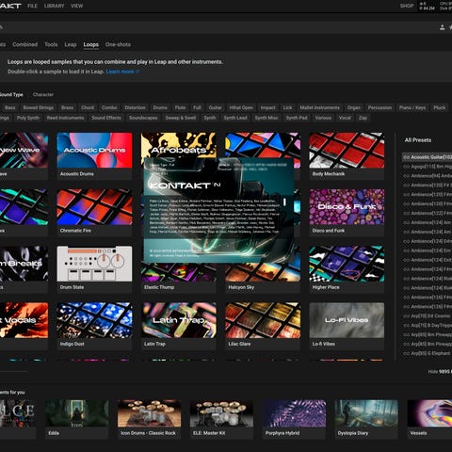Image resolution: width=452 pixels, height=452 pixels.
Task: Enable the Sweep & Swell tag filter
Action: [x=181, y=118]
